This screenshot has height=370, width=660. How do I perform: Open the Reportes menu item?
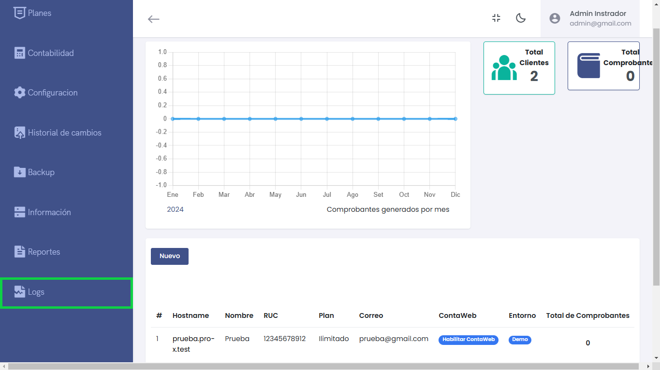pos(44,252)
